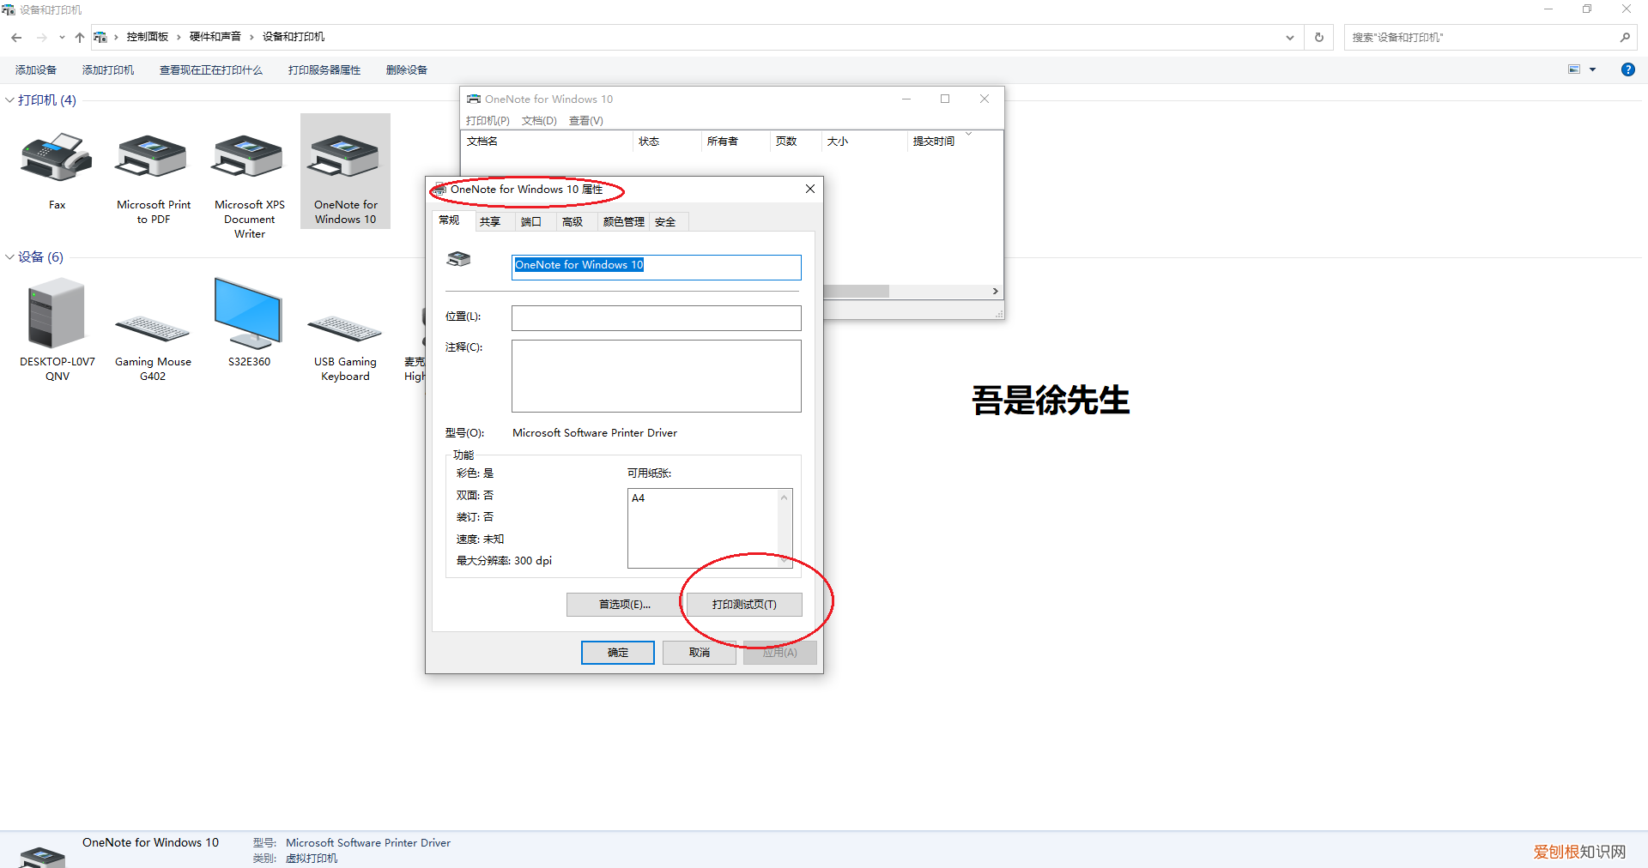Select Microsoft Print to PDF printer
The height and width of the screenshot is (868, 1648).
pos(153,160)
